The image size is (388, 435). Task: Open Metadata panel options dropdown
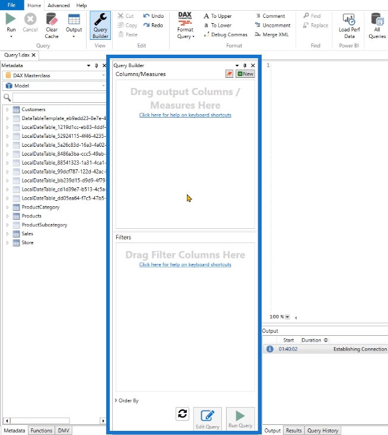(88, 65)
